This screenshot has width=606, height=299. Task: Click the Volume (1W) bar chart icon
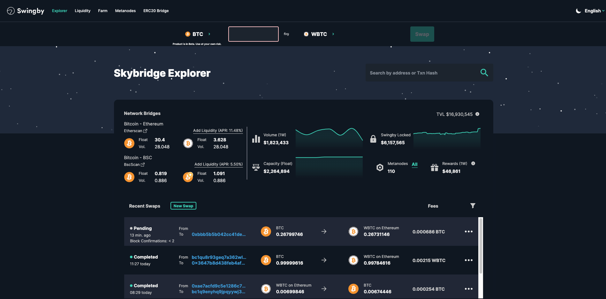pyautogui.click(x=256, y=139)
